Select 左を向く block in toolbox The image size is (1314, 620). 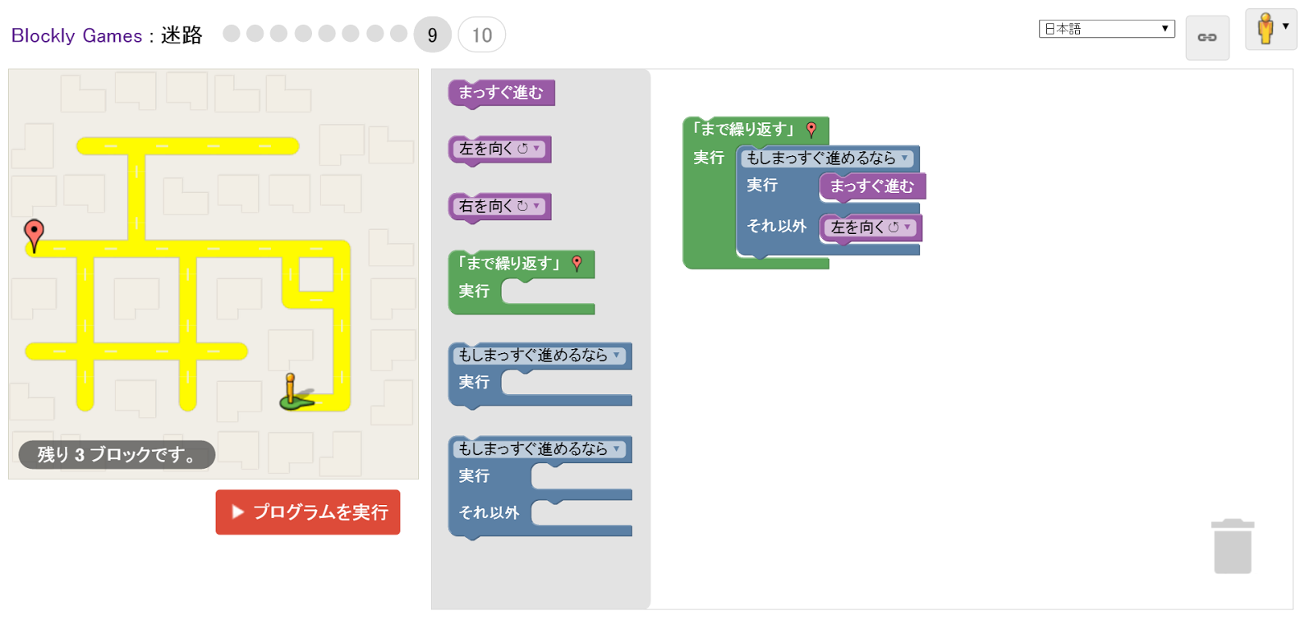pos(499,149)
